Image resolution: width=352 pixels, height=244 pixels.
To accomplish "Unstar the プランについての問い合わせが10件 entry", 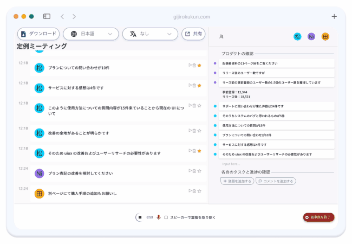I will (199, 66).
